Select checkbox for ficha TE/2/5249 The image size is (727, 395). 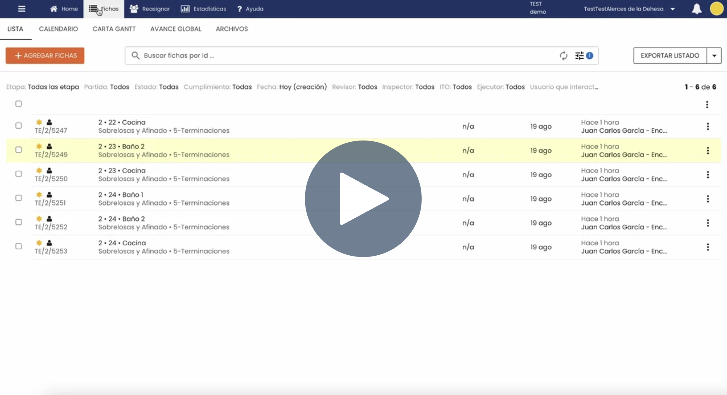click(x=18, y=150)
